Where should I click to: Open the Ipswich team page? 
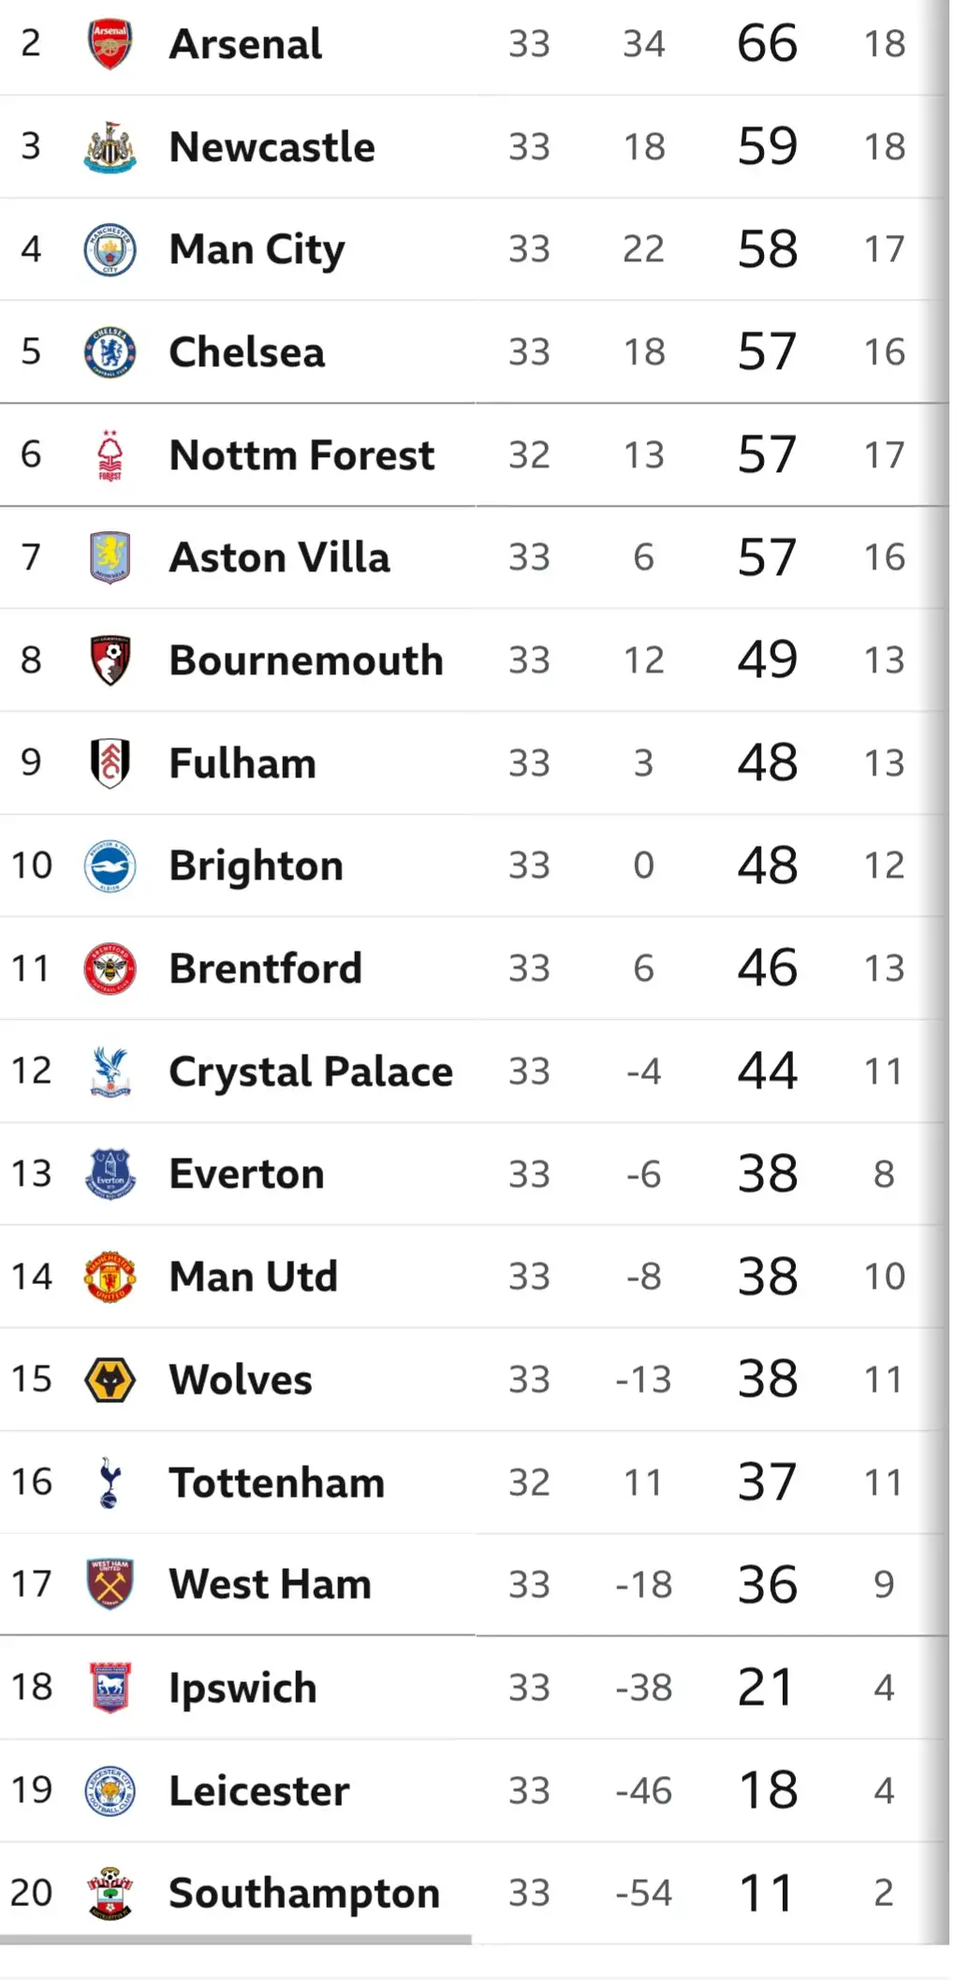tap(242, 1688)
